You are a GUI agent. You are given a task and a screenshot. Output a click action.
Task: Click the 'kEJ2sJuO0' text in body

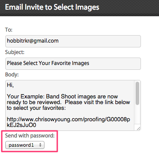pos(22,125)
